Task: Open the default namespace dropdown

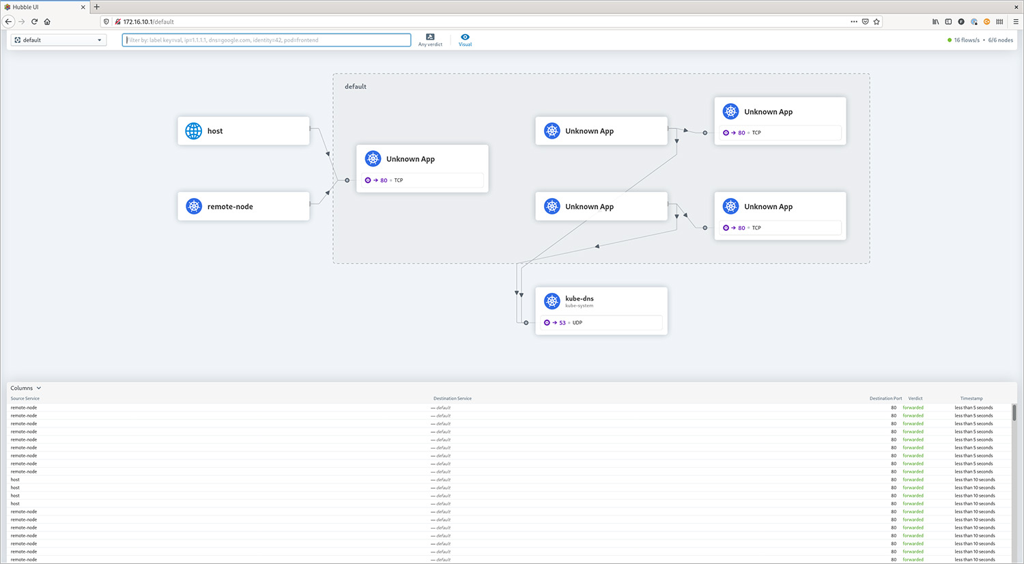Action: [x=58, y=40]
